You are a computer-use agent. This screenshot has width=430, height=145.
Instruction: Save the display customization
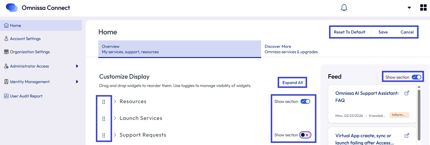click(383, 32)
